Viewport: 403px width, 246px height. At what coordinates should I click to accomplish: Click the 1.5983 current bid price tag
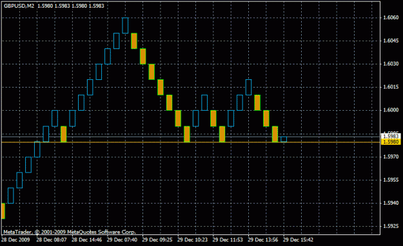click(x=391, y=137)
